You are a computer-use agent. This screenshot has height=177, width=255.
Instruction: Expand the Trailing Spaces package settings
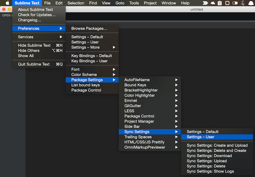tap(150, 137)
